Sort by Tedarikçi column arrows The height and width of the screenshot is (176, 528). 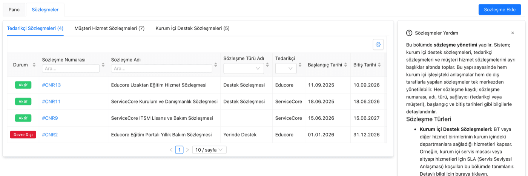300,65
